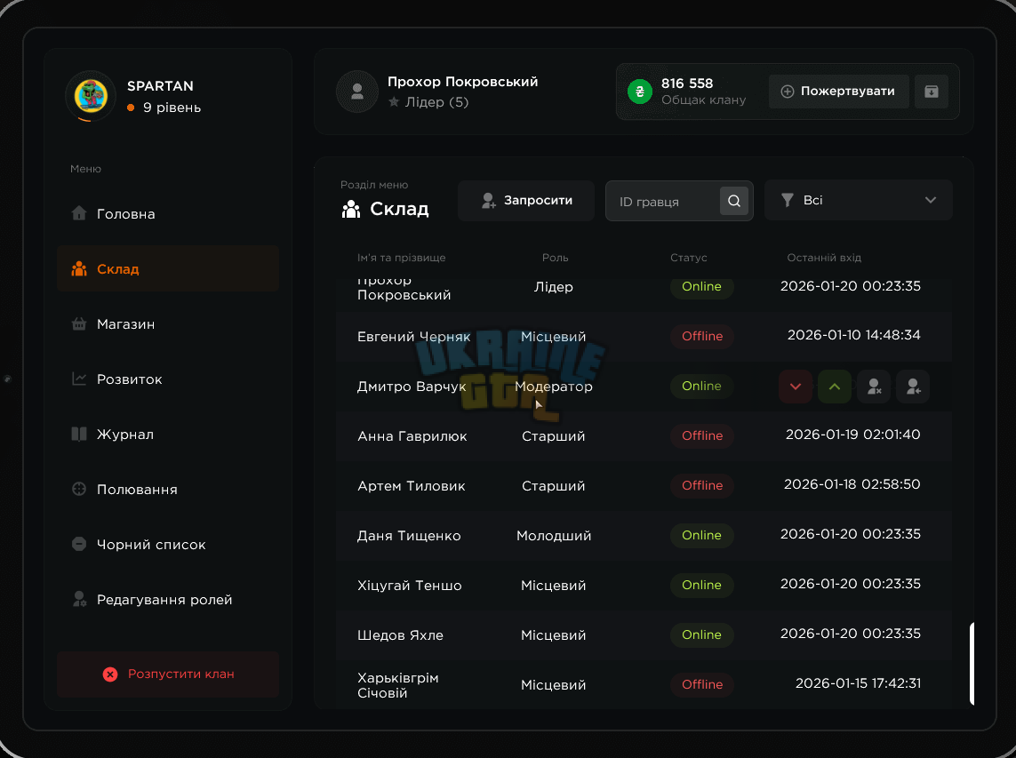1016x758 pixels.
Task: Click the Прохор Покровський profile avatar
Action: click(357, 92)
